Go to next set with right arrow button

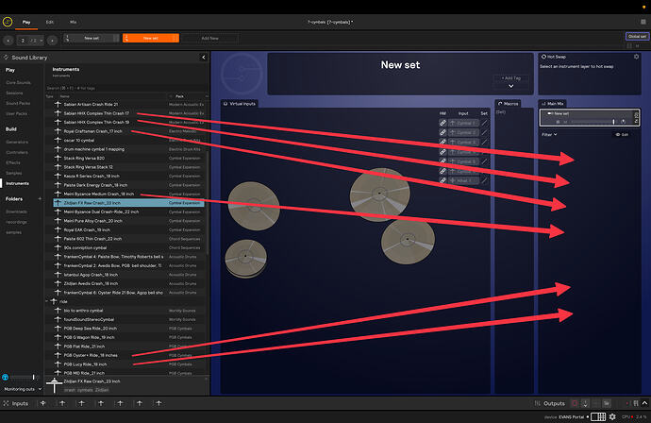coord(52,41)
